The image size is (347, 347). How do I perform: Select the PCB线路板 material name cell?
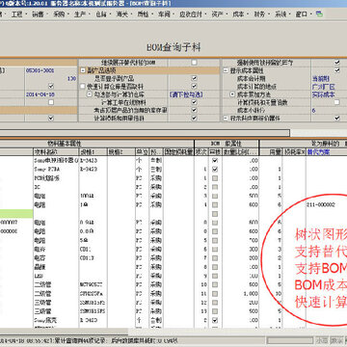[x=56, y=177]
